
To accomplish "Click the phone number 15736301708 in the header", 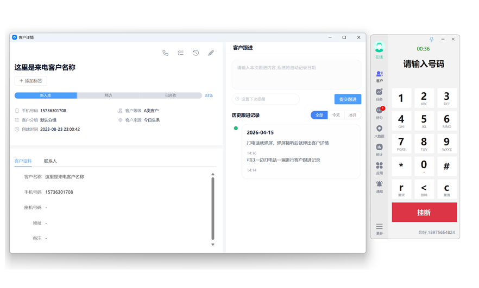I will click(53, 111).
